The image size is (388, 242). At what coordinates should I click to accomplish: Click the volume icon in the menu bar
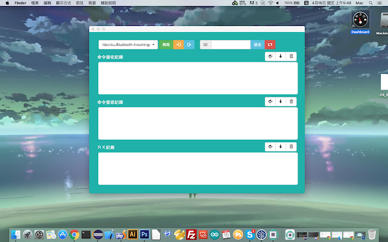tap(278, 3)
